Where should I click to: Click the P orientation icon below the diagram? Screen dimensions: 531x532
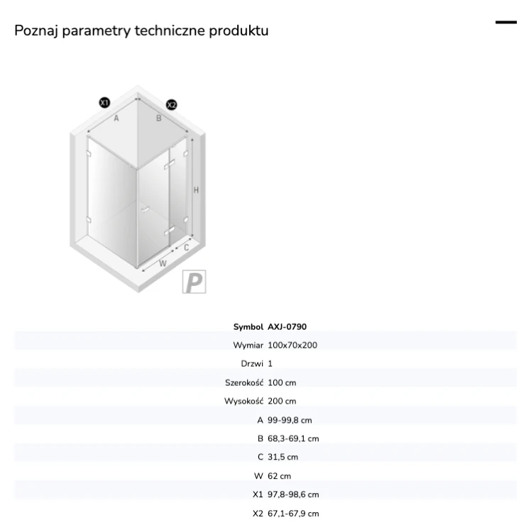coord(195,282)
